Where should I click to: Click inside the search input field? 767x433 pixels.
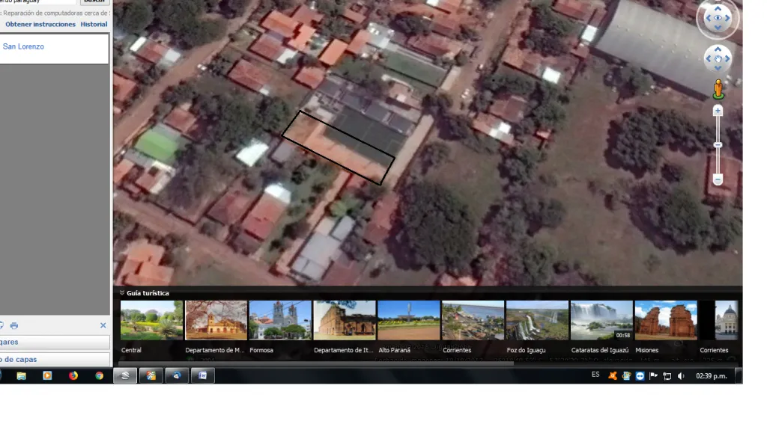[37, 2]
